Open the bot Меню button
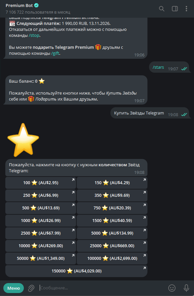 coord(14,288)
